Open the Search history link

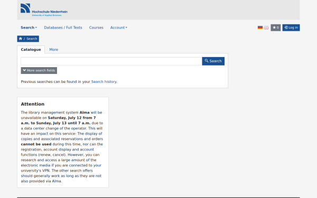coord(104,82)
